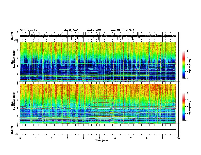
Task: Click the time axis tick label '5'
Action: [99, 138]
